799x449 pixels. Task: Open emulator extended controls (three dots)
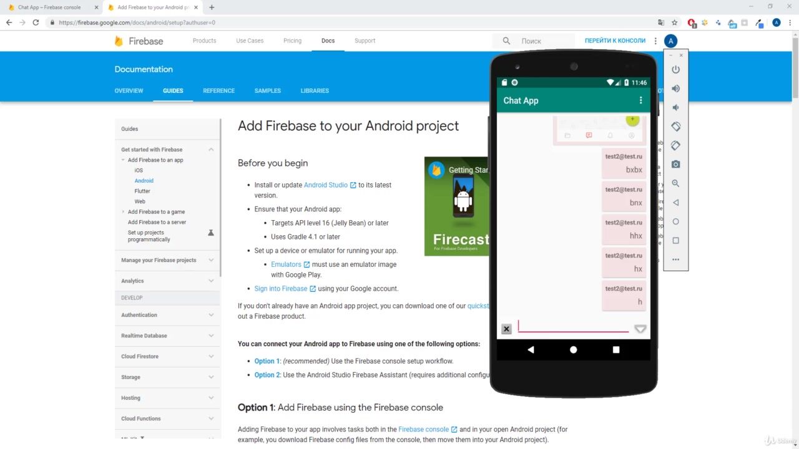click(675, 259)
